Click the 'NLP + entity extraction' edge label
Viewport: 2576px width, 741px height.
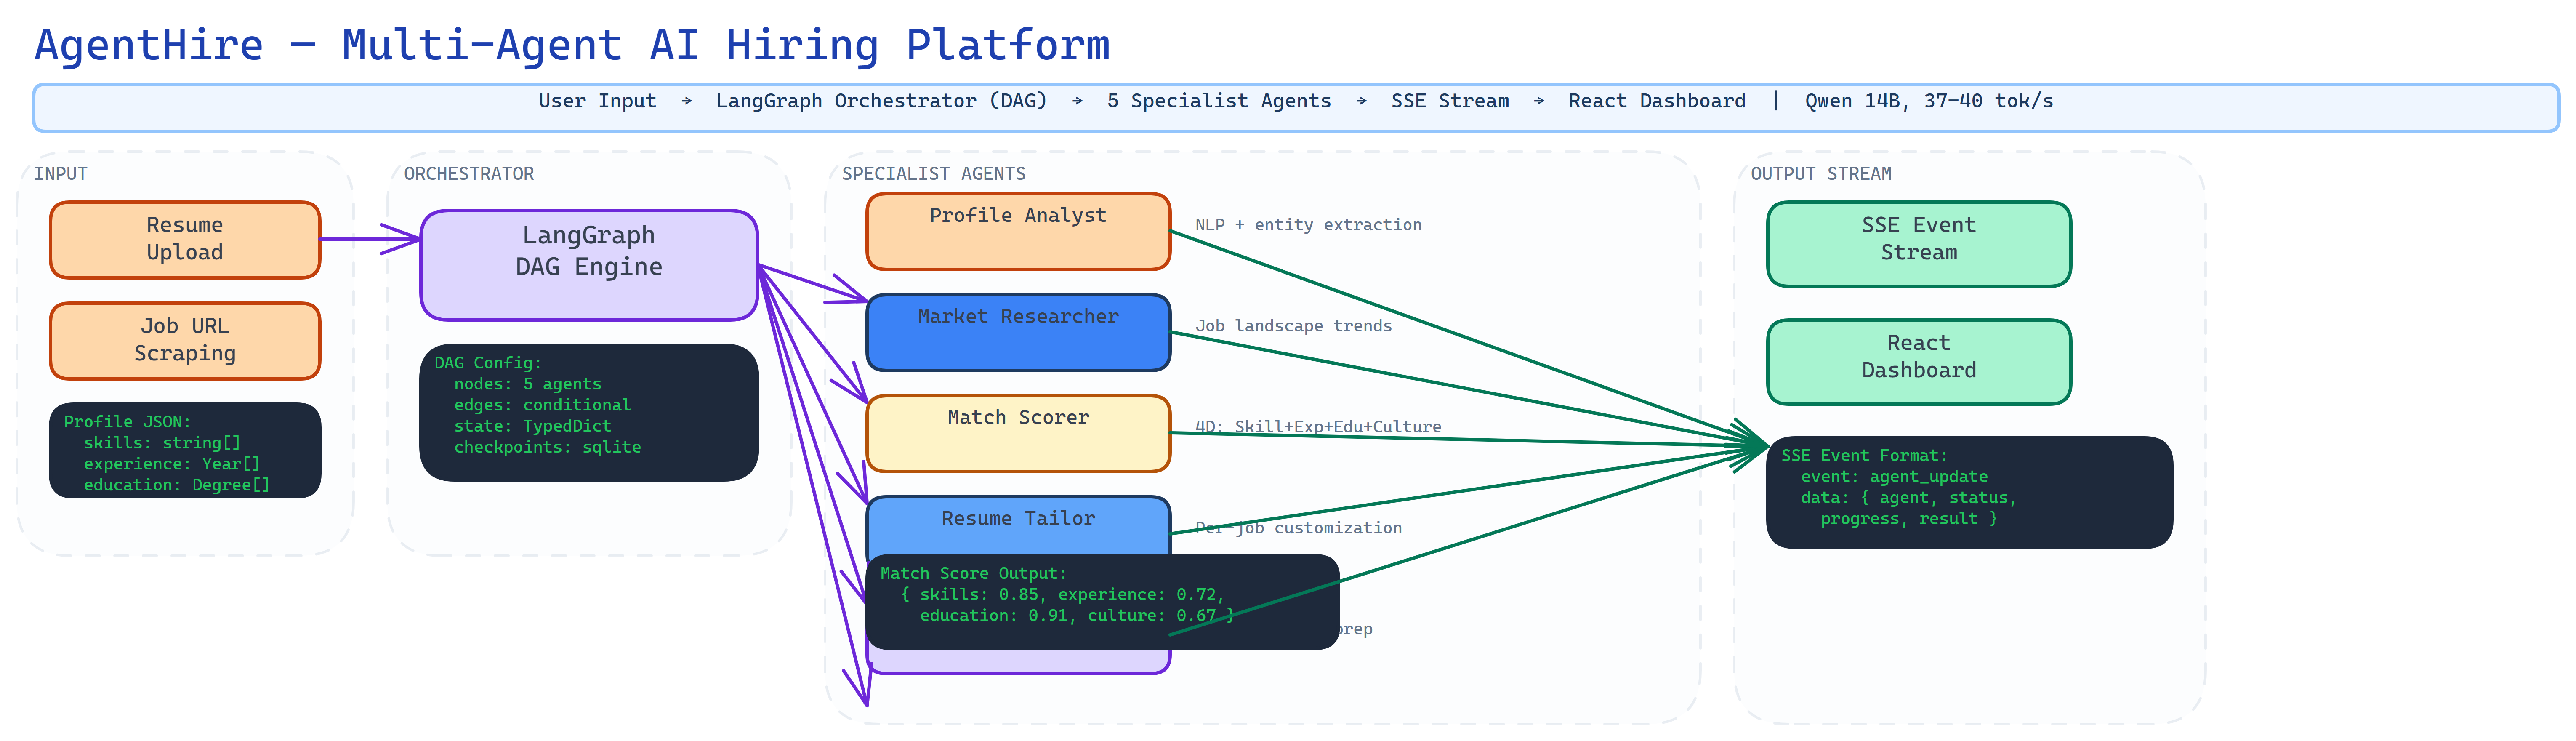coord(1308,225)
